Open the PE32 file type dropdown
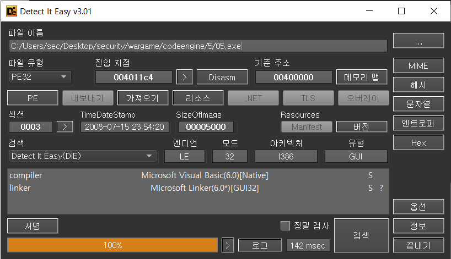Viewport: 451px width, 259px height. coord(39,77)
